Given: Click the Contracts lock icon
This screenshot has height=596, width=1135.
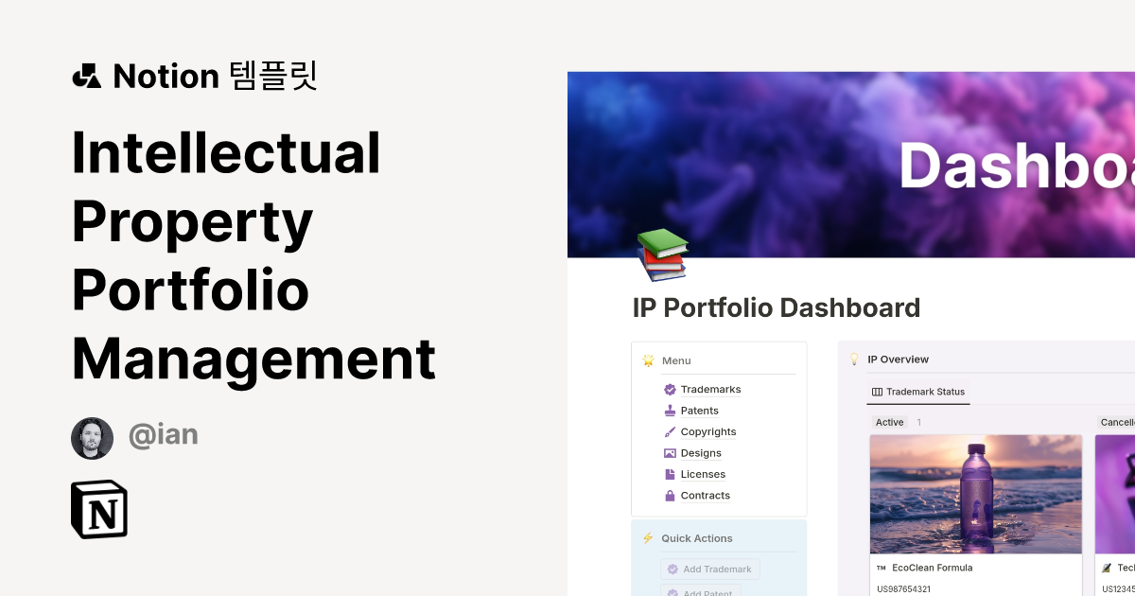Looking at the screenshot, I should pyautogui.click(x=670, y=495).
